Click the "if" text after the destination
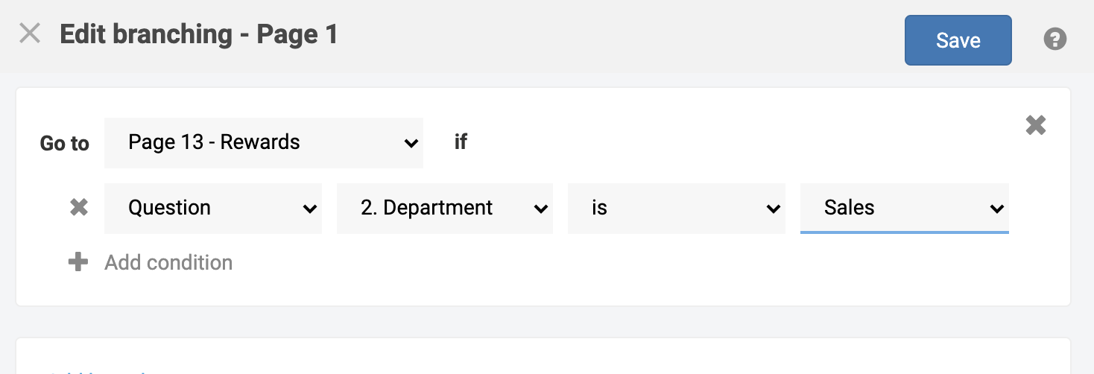 point(461,142)
